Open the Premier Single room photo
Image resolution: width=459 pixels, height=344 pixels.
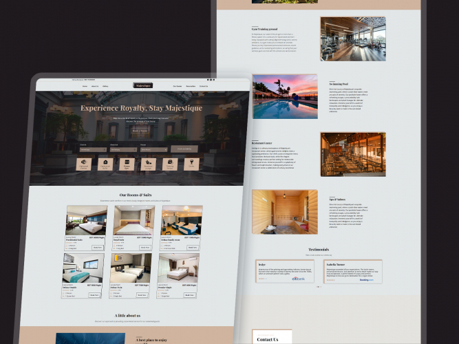coord(178,268)
